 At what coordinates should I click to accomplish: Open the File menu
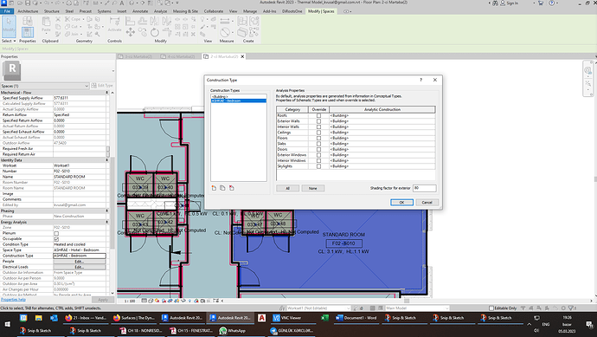[x=7, y=11]
